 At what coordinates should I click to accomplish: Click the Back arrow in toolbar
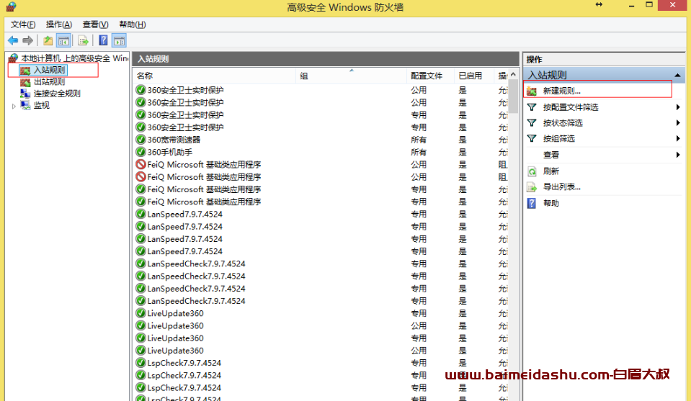[x=12, y=40]
